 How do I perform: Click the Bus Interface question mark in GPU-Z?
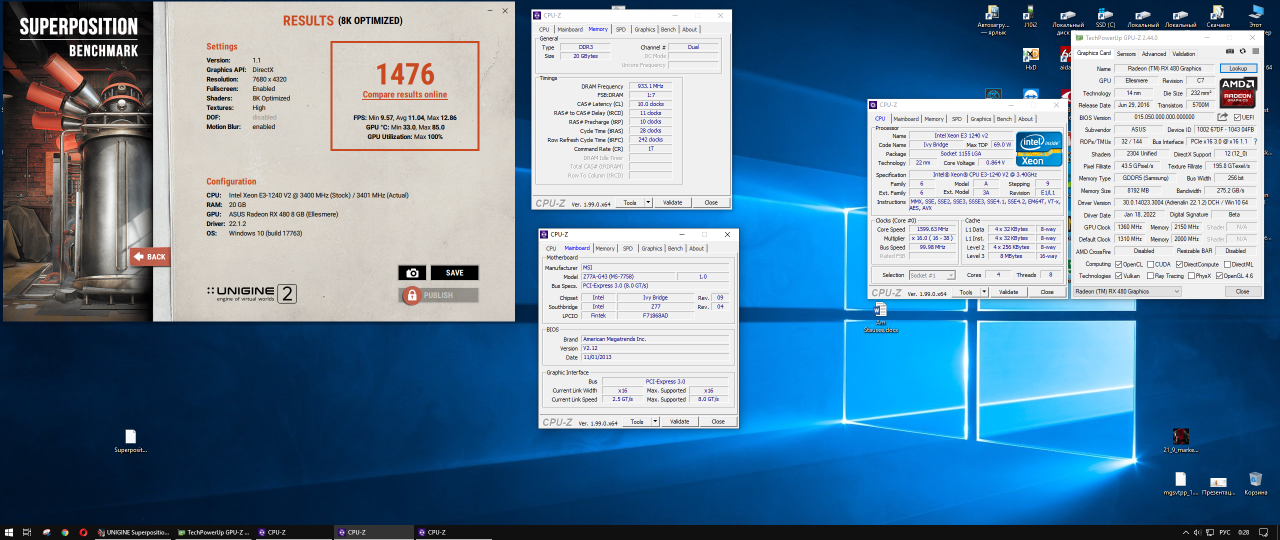coord(1255,142)
